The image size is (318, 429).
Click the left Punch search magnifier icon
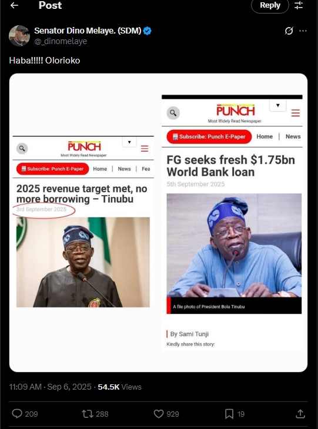(x=22, y=149)
